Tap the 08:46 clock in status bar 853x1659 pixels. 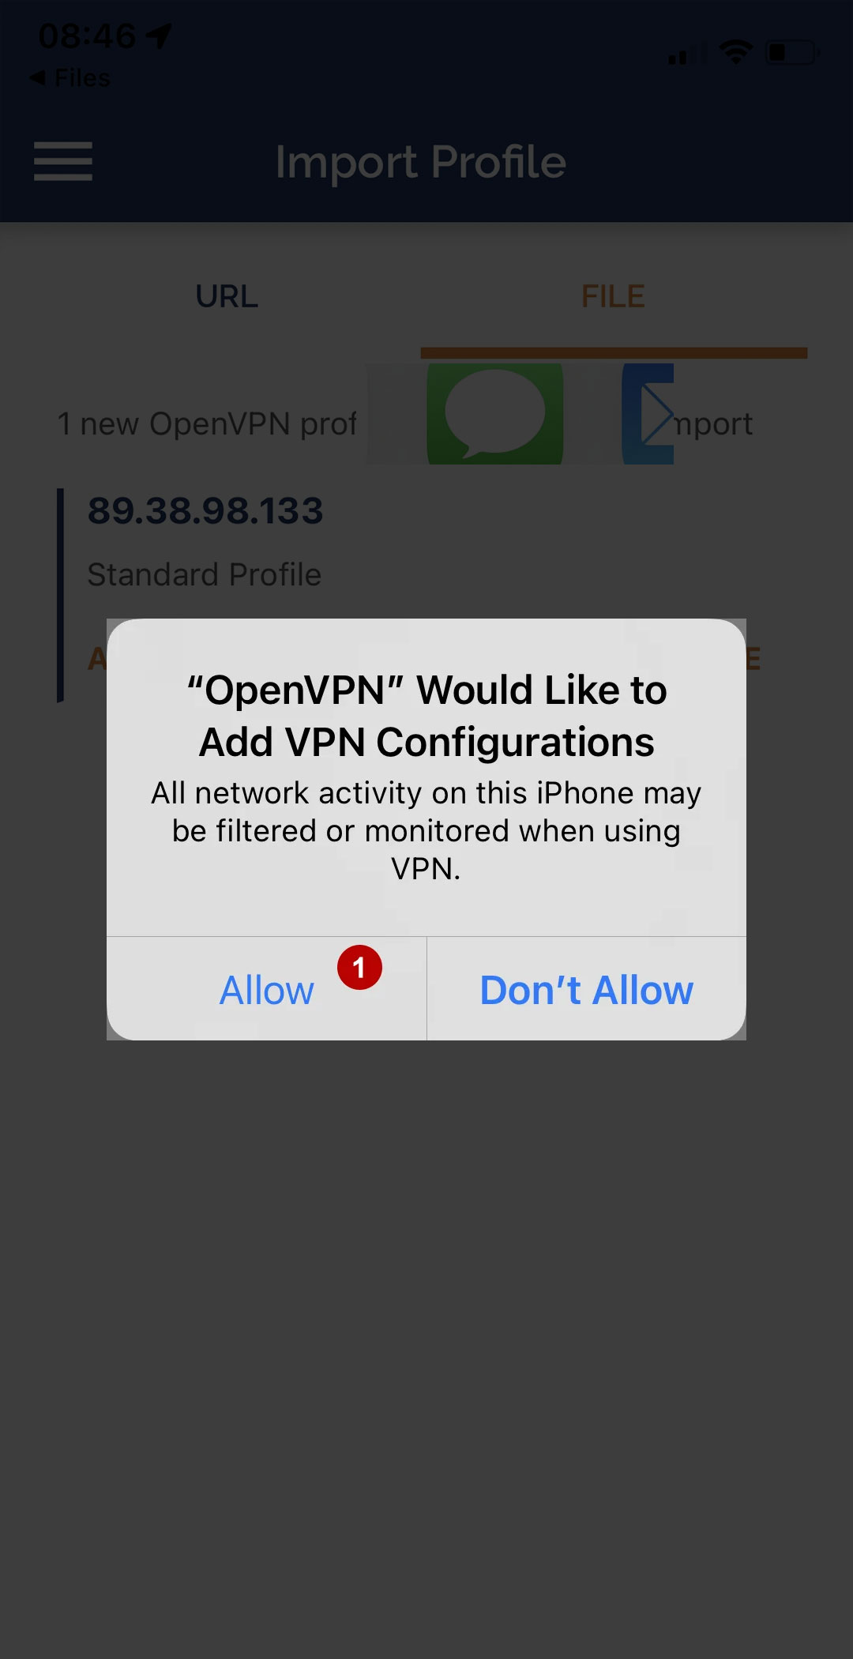87,36
